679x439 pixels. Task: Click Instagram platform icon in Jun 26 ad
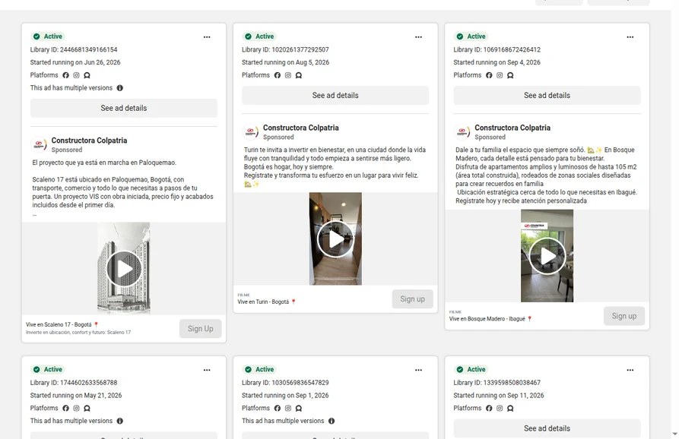coord(76,75)
